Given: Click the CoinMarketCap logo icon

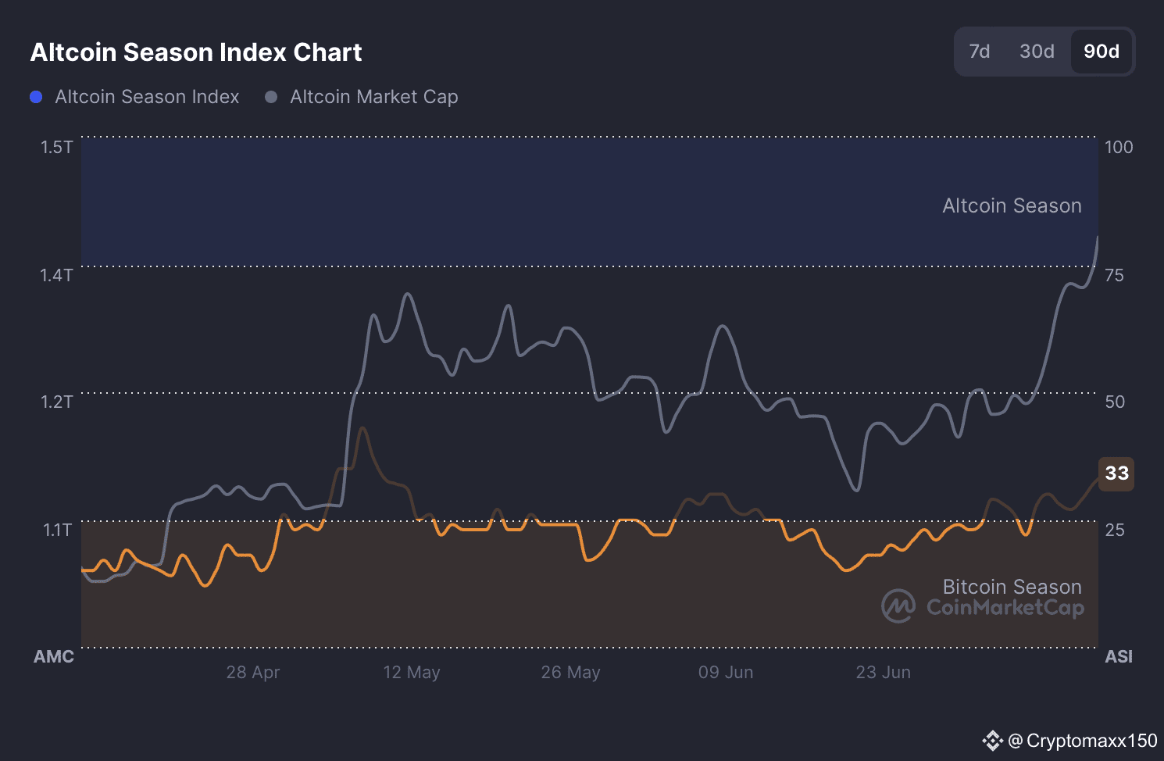Looking at the screenshot, I should 898,606.
